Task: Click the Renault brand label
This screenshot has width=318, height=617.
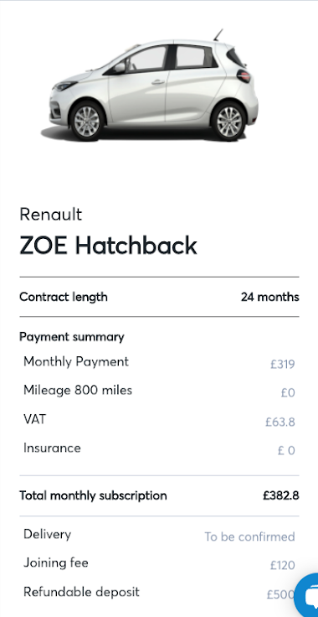Action: pos(51,215)
